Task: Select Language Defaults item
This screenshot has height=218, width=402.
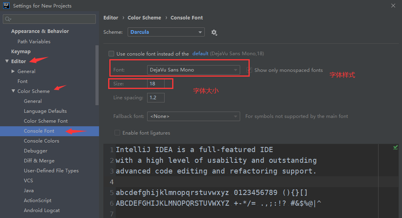Action: pyautogui.click(x=45, y=111)
